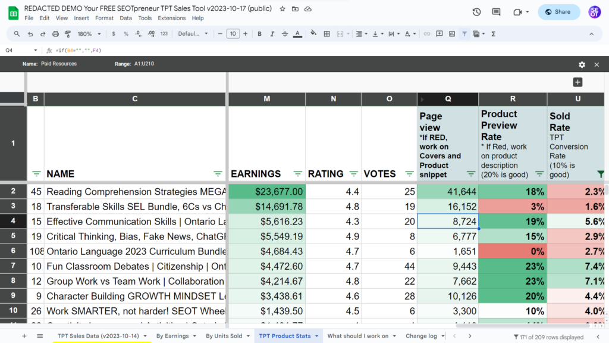Toggle italic formatting
Viewport: 609px width, 343px height.
(x=272, y=34)
